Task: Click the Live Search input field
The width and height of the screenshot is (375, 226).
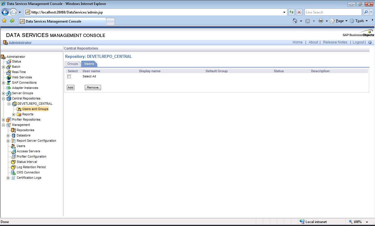Action: coord(333,12)
